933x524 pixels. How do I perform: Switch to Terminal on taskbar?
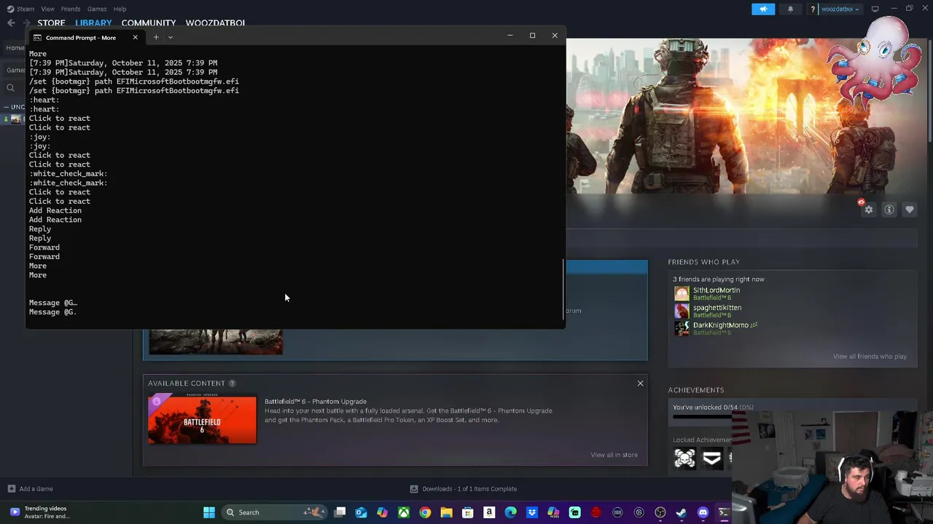point(724,512)
